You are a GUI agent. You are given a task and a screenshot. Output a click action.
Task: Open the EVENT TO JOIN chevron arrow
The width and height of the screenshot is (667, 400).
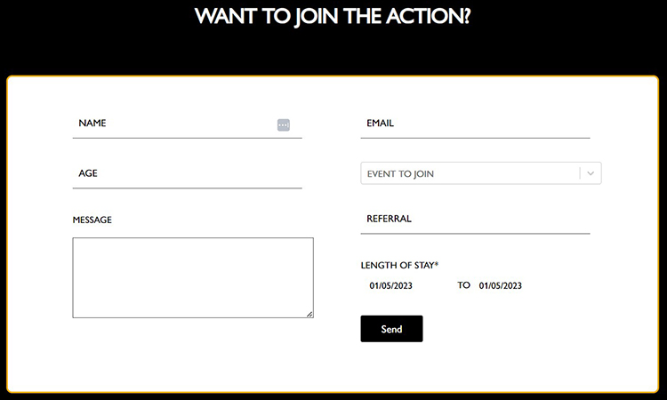pyautogui.click(x=591, y=173)
